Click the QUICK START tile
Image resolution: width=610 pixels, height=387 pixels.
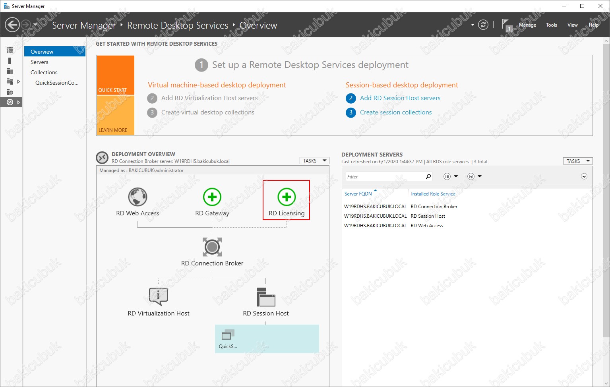click(x=116, y=75)
